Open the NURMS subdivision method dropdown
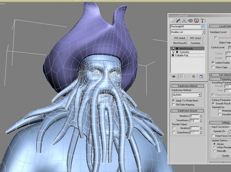 187,95
